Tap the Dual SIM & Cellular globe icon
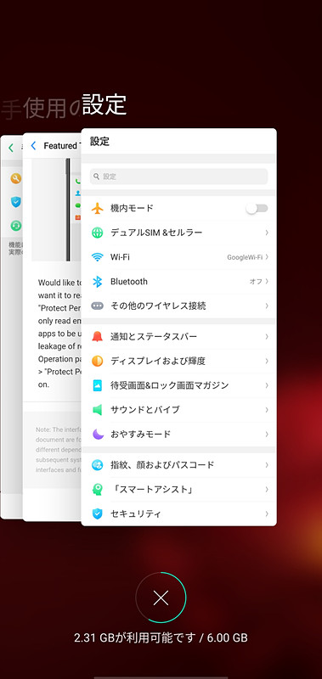This screenshot has height=679, width=322. 98,233
